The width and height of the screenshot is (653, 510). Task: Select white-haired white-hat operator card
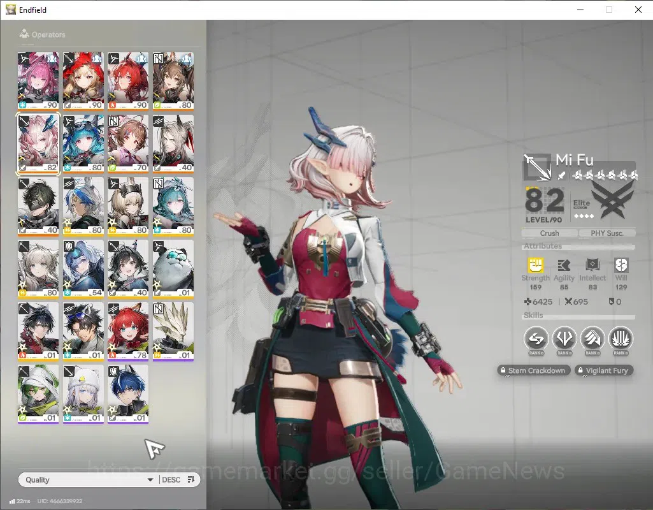coord(83,394)
